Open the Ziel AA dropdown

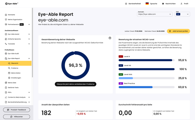pos(182,14)
